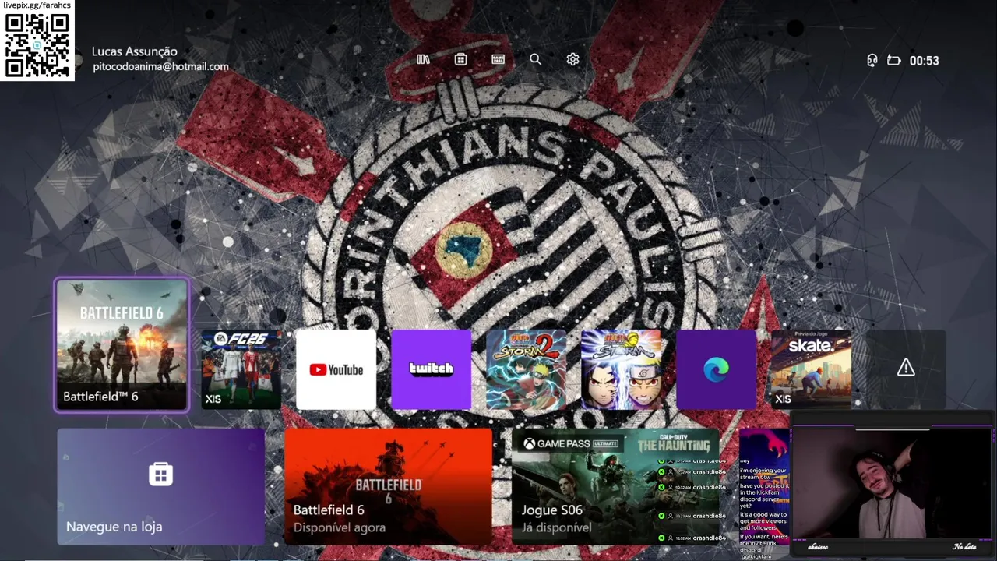Open the YouTube app tile
This screenshot has width=997, height=561.
point(336,369)
